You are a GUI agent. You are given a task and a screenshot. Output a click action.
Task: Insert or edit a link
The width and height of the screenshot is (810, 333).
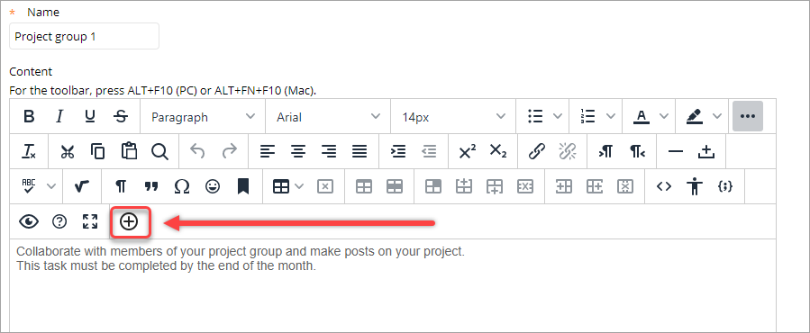537,151
